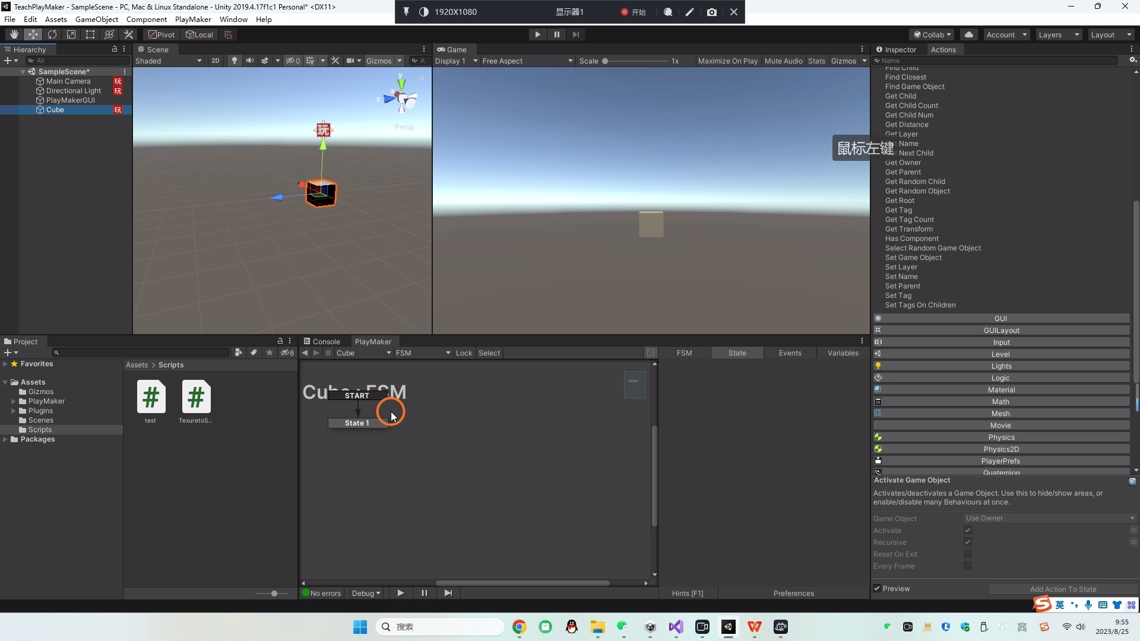Open Chrome from the Windows taskbar

(519, 627)
